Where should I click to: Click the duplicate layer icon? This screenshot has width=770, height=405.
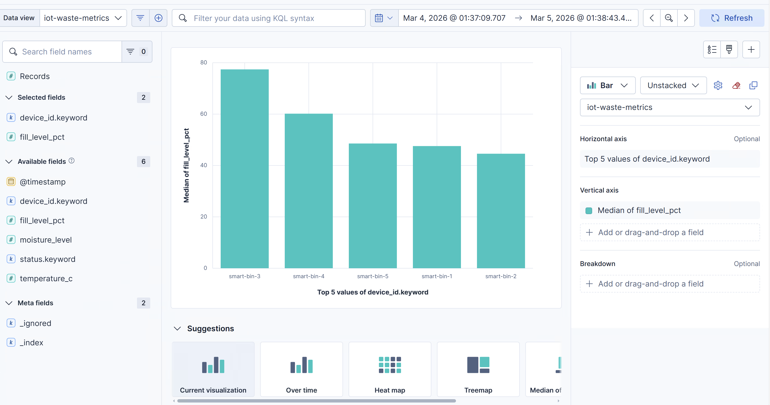point(753,85)
